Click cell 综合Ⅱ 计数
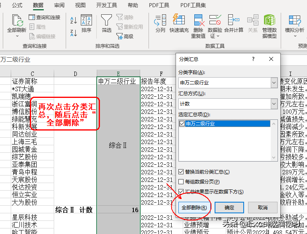The height and width of the screenshot is (234, 307). [x=75, y=210]
